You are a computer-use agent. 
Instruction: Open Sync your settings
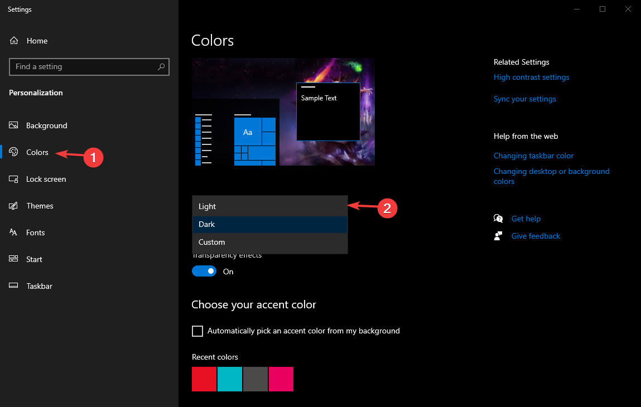pyautogui.click(x=524, y=99)
